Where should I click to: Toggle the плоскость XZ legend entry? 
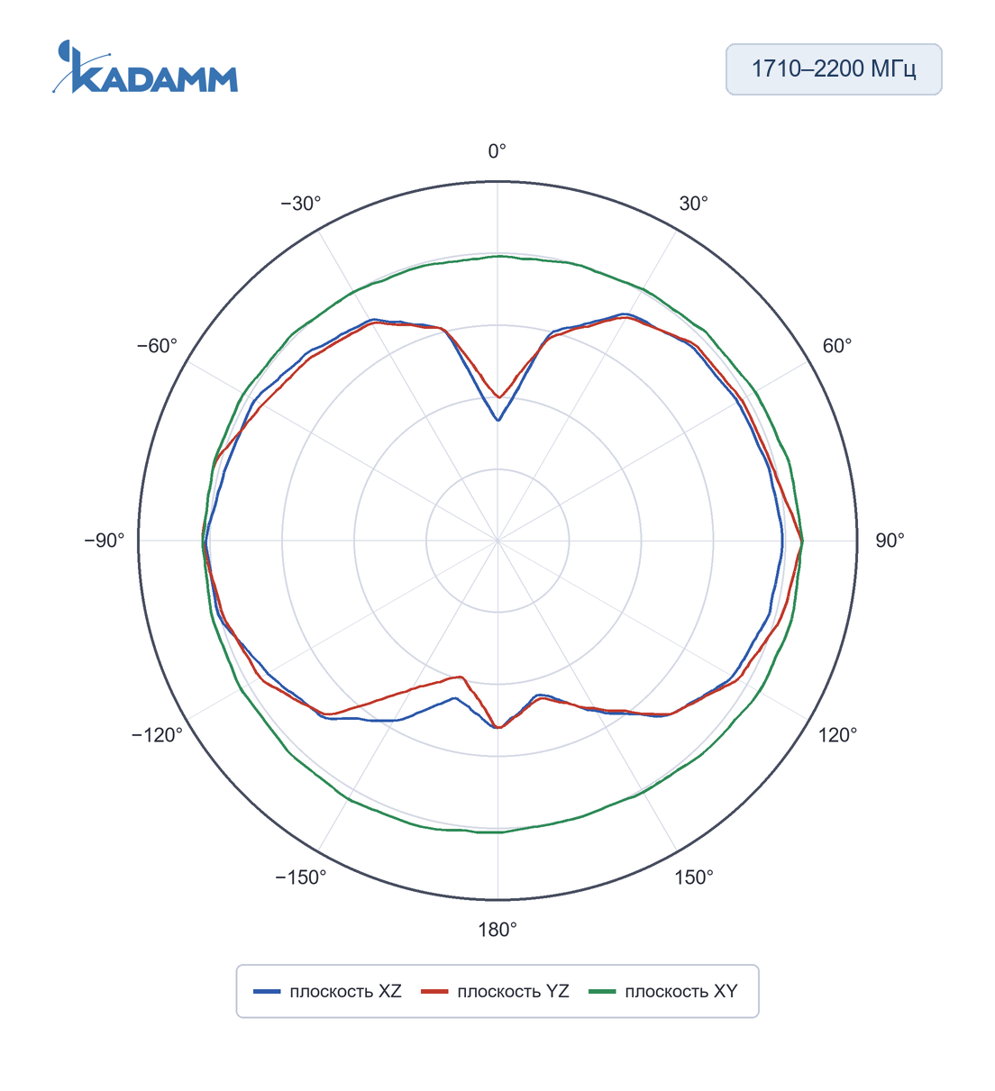tap(328, 991)
